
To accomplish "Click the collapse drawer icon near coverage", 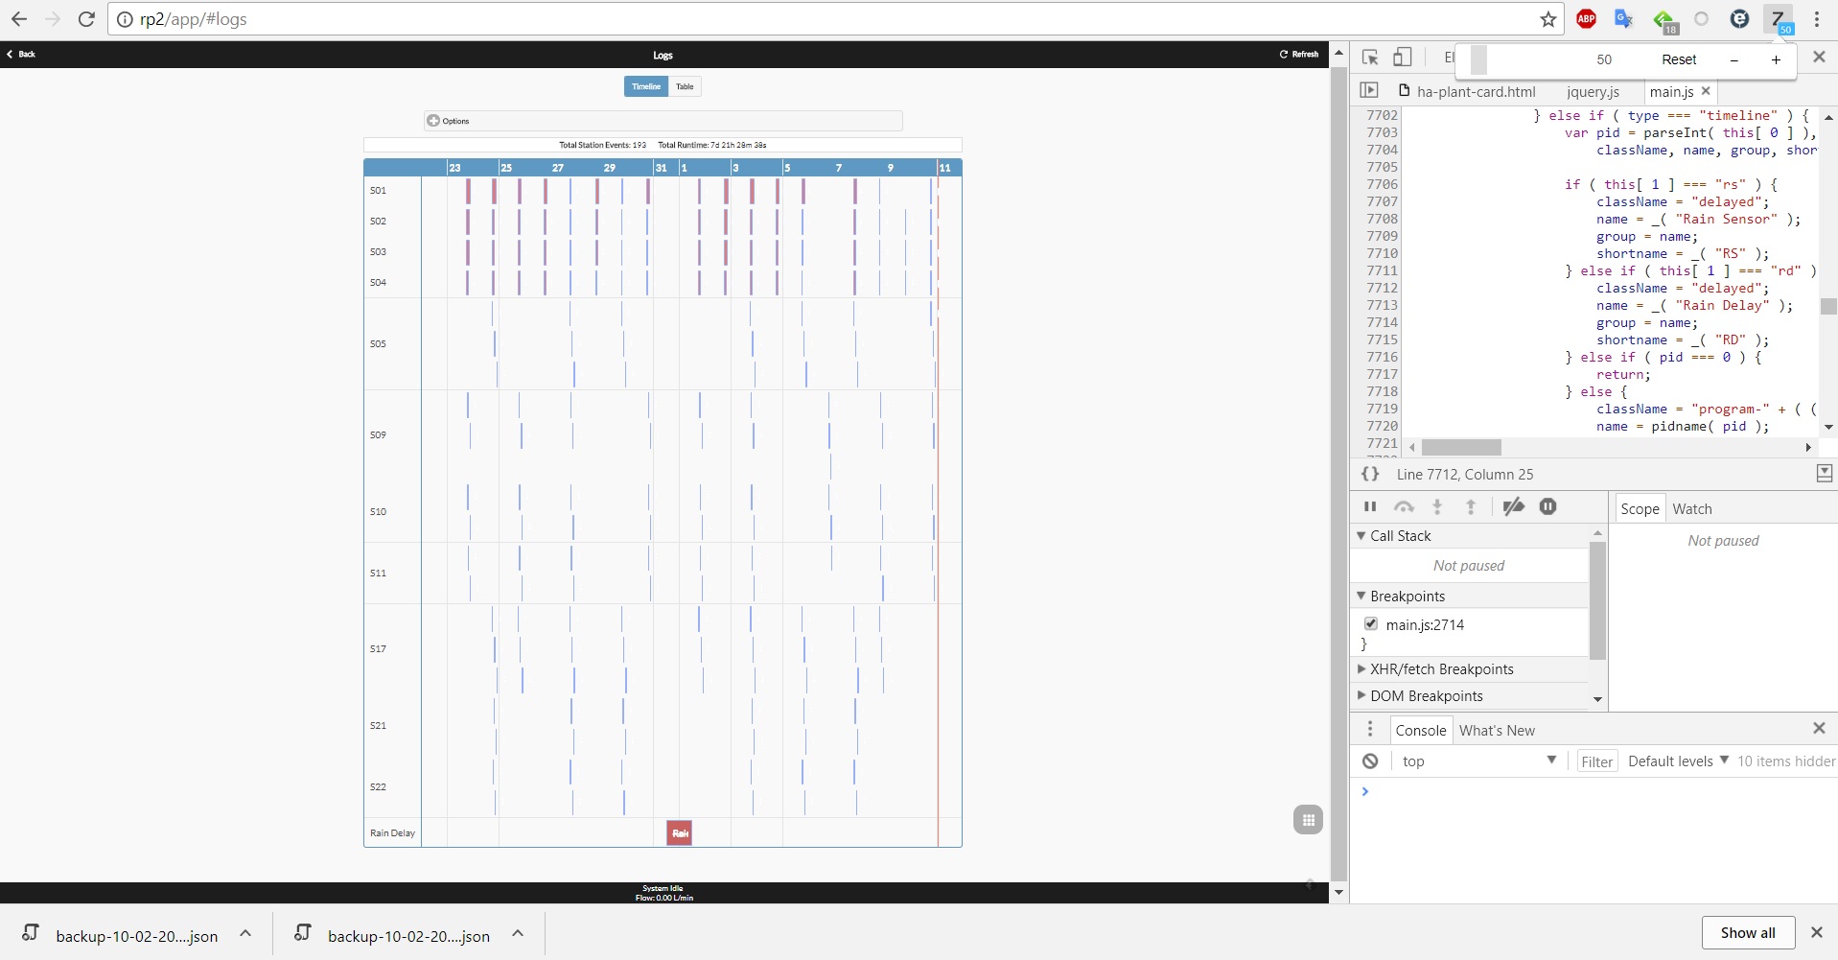I will tap(1824, 473).
